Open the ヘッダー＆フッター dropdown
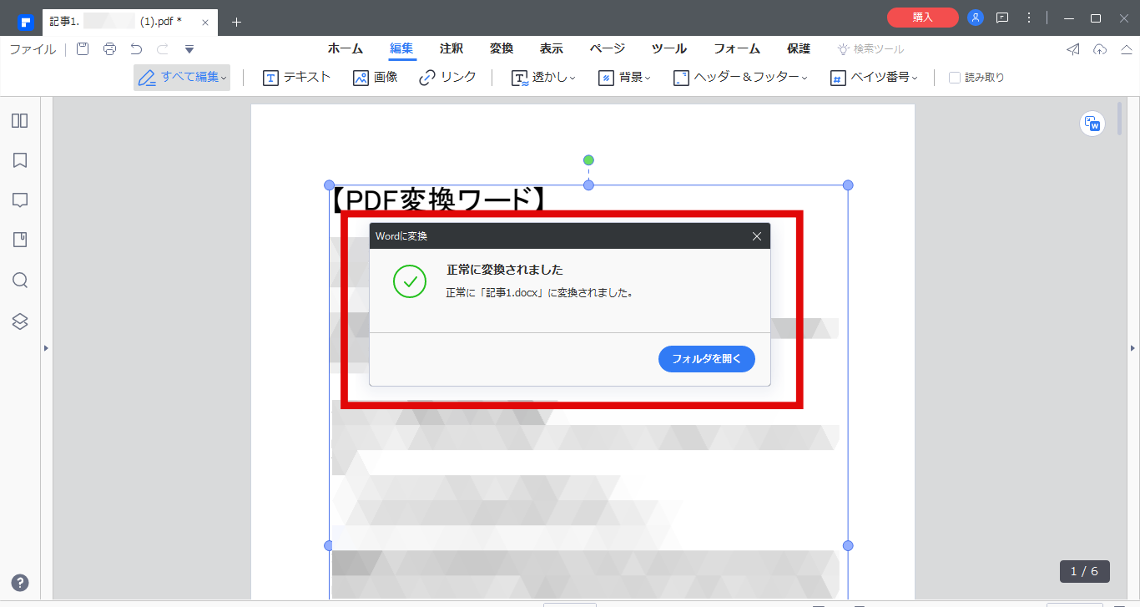Screen dimensions: 1140x607 pyautogui.click(x=741, y=78)
